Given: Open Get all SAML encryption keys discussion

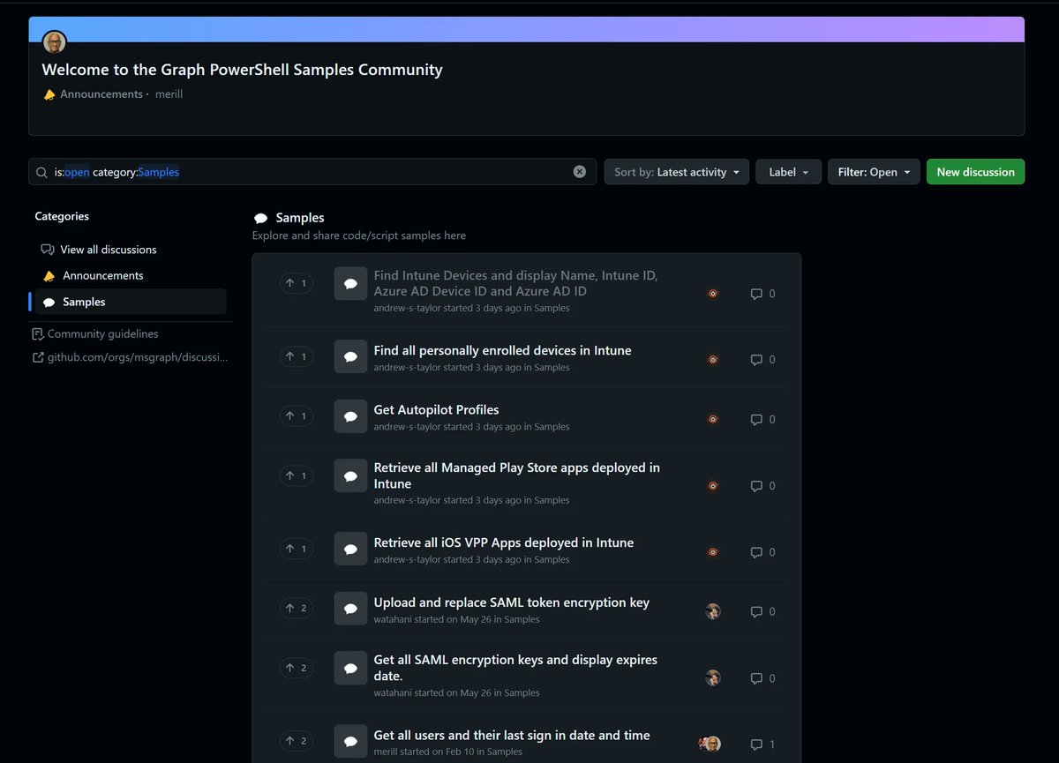Looking at the screenshot, I should (515, 668).
